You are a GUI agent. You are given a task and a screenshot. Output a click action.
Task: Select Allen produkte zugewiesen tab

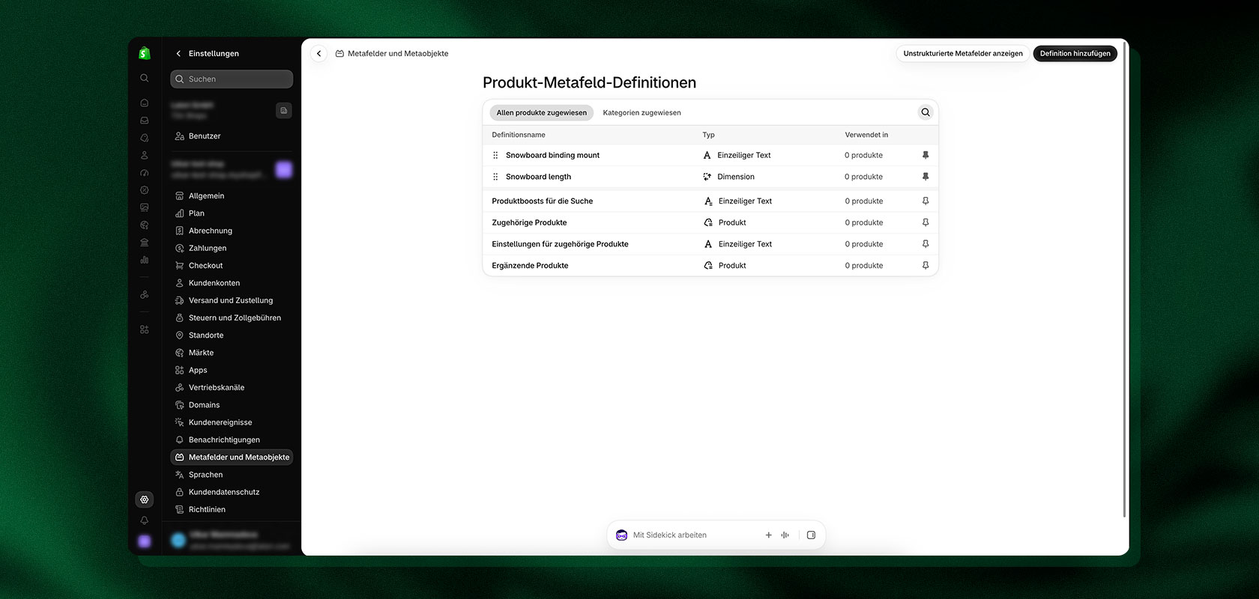pyautogui.click(x=542, y=112)
